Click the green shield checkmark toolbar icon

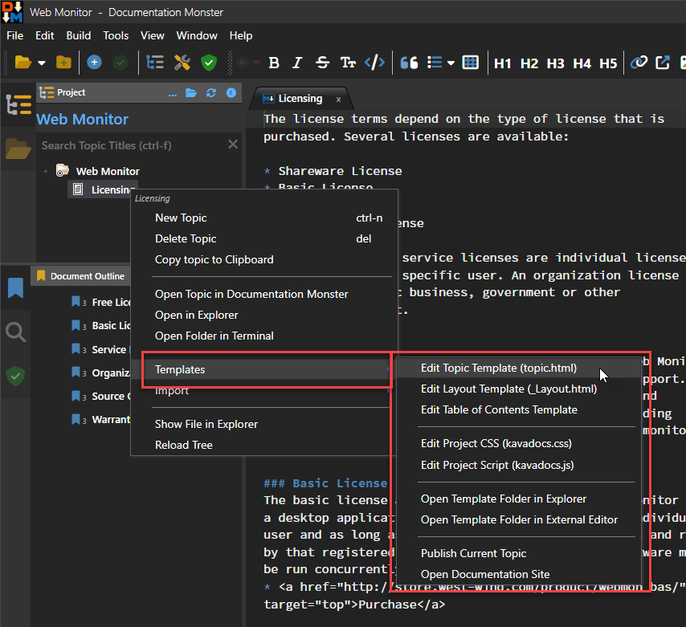[209, 63]
